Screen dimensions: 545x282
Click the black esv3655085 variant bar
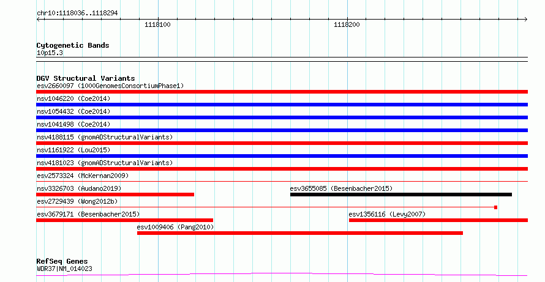pyautogui.click(x=401, y=195)
